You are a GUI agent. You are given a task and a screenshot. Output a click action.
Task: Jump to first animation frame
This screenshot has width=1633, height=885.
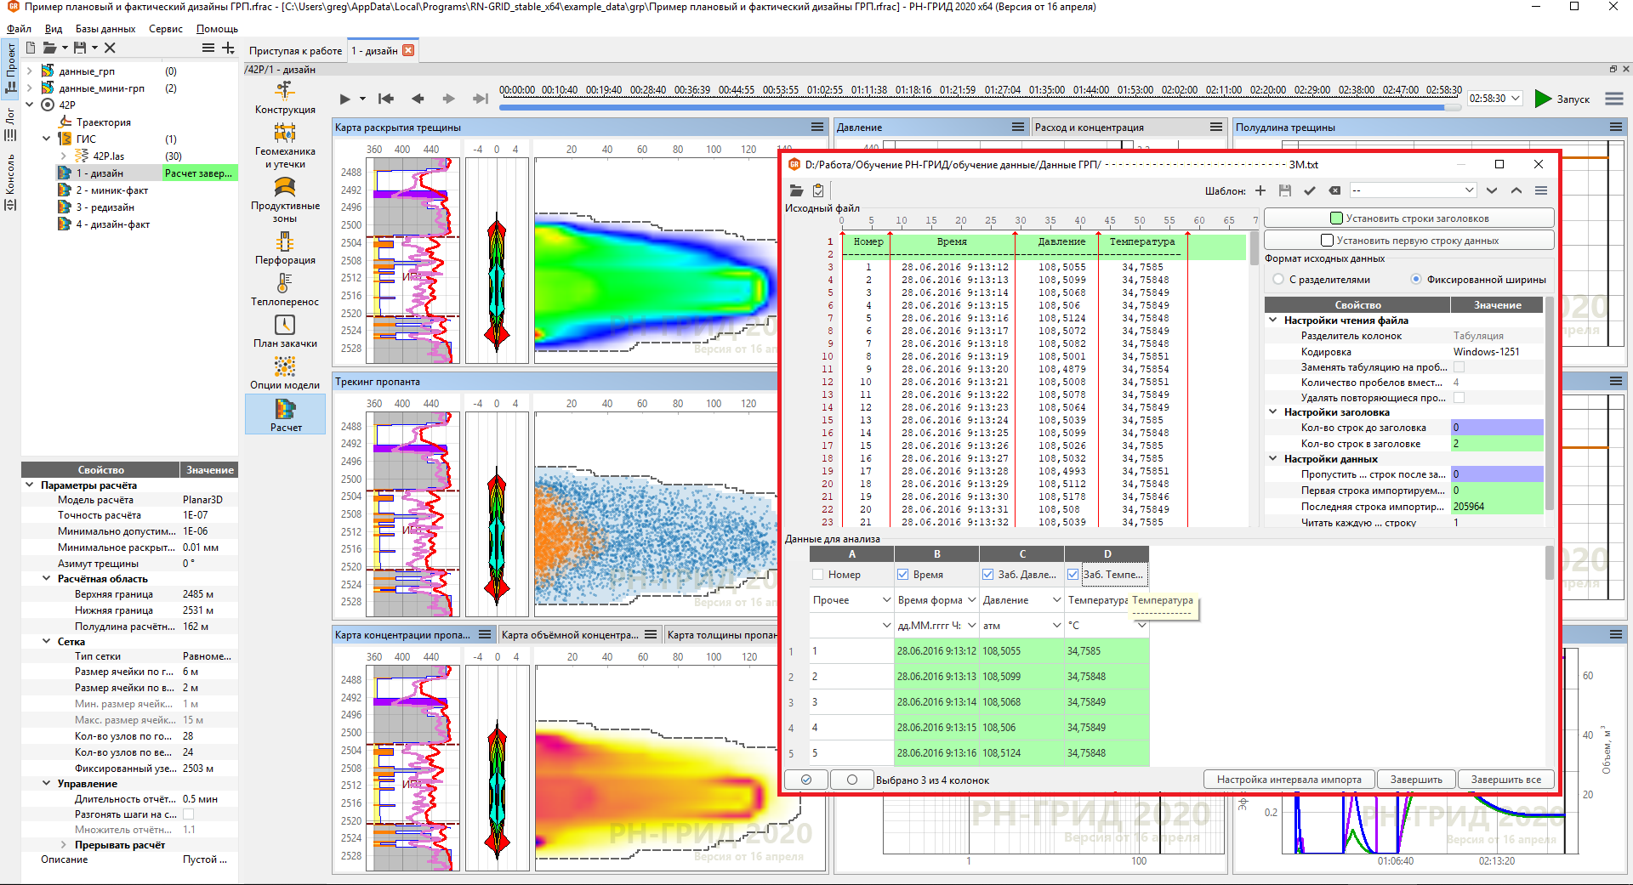[x=386, y=99]
